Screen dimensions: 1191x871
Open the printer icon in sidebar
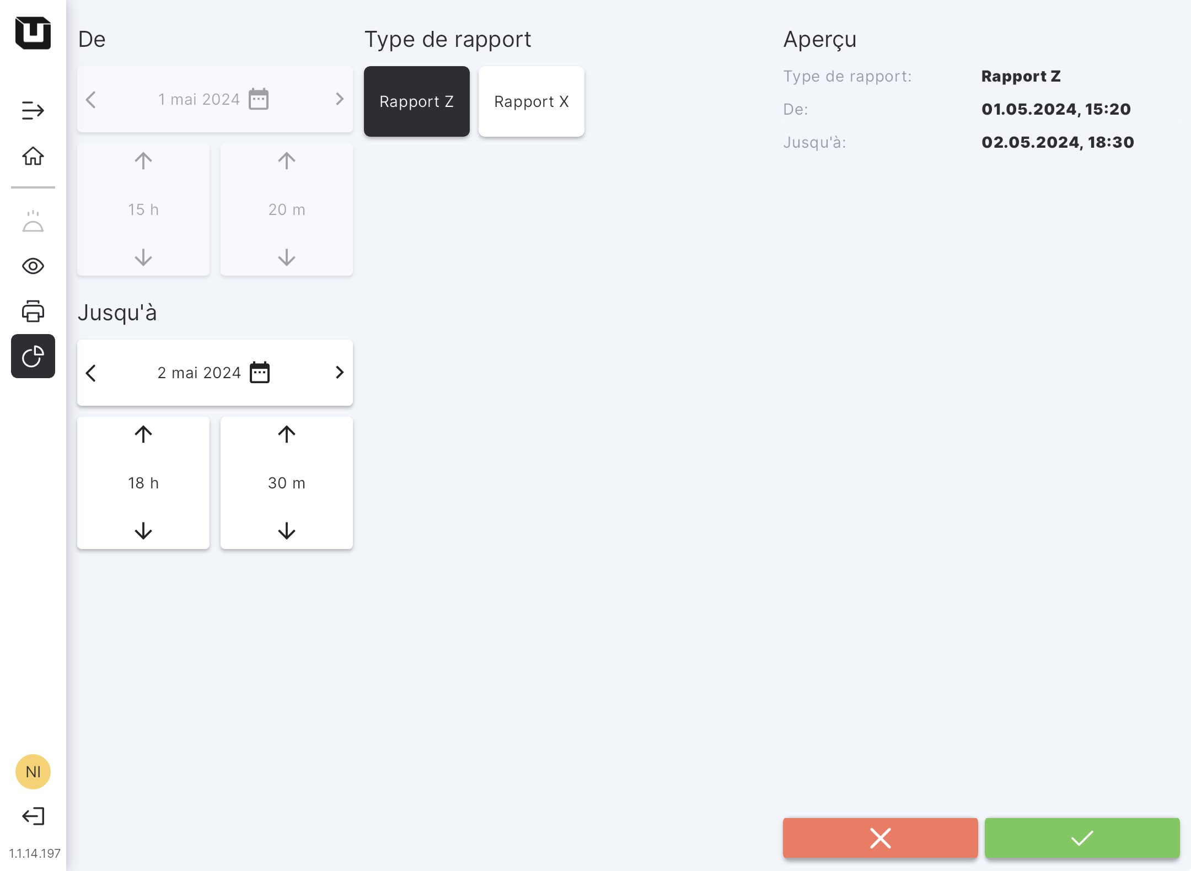click(x=33, y=311)
